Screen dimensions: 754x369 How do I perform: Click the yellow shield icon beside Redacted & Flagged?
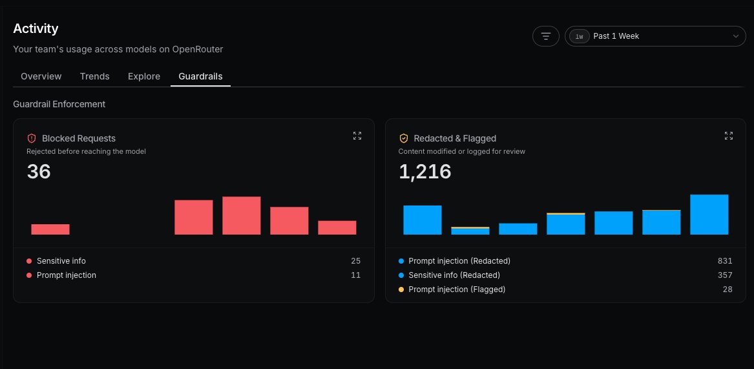(403, 138)
